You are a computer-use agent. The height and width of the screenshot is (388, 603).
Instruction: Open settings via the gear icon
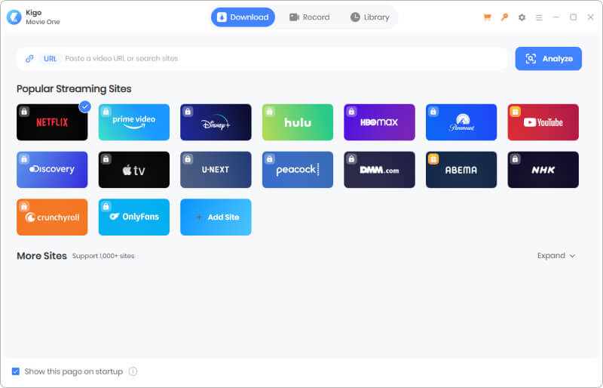coord(522,17)
